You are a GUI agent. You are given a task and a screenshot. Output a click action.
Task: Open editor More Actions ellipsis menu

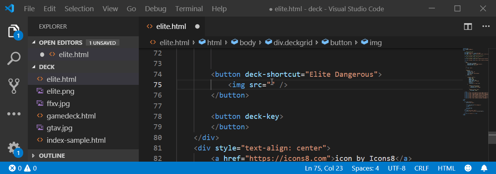[486, 27]
